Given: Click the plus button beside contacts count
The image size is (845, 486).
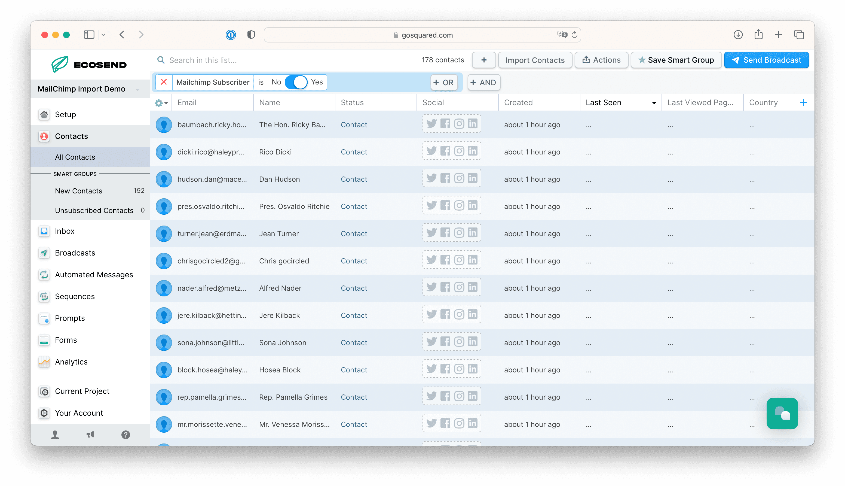Looking at the screenshot, I should coord(484,60).
